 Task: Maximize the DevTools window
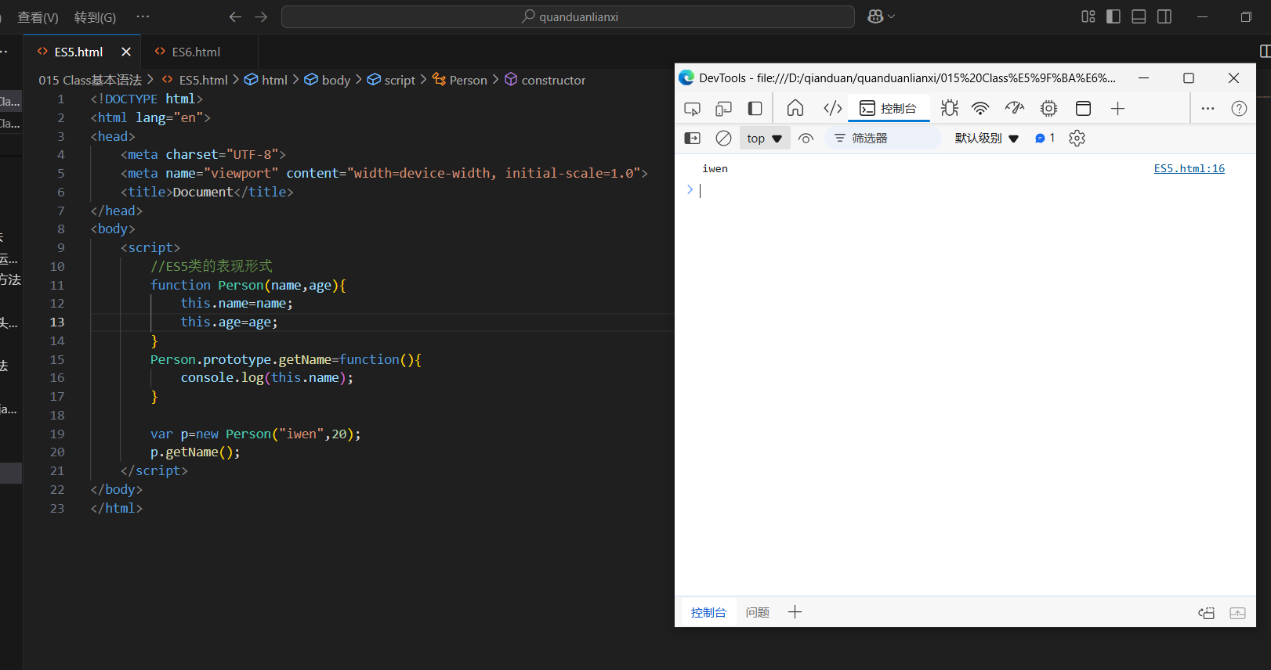tap(1189, 77)
